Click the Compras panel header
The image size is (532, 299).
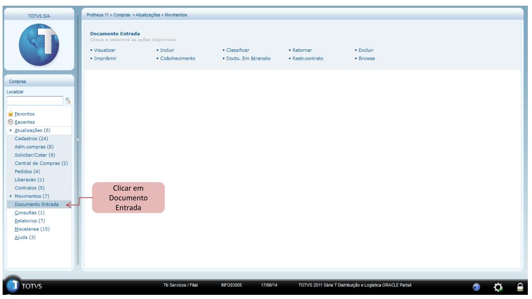(39, 81)
